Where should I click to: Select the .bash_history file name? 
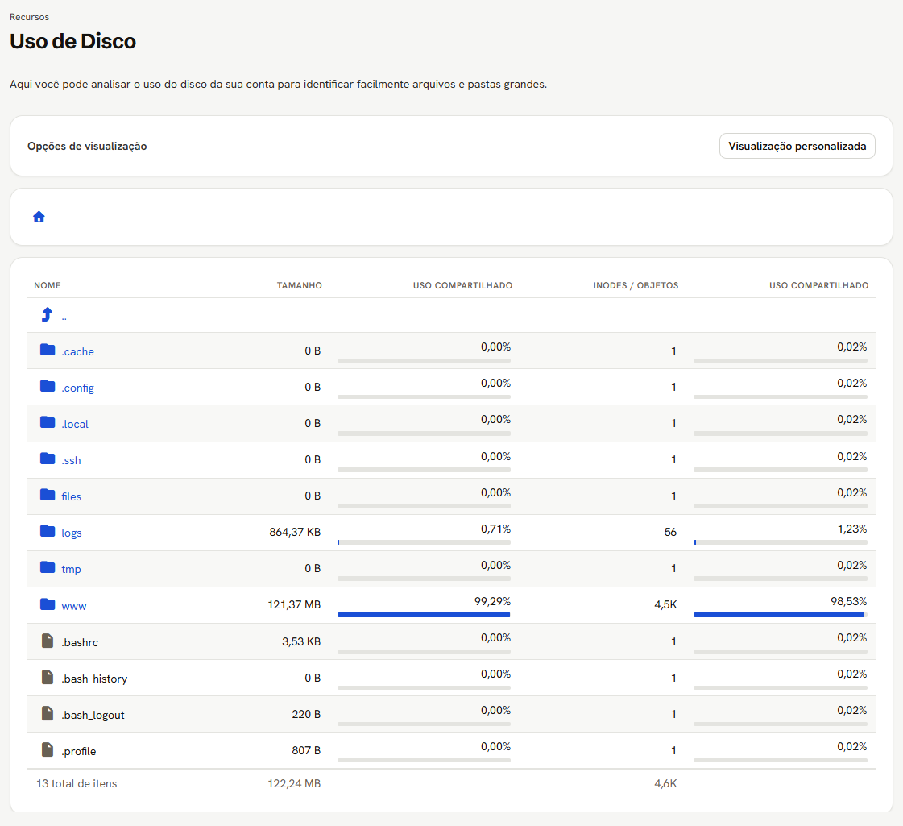click(94, 679)
